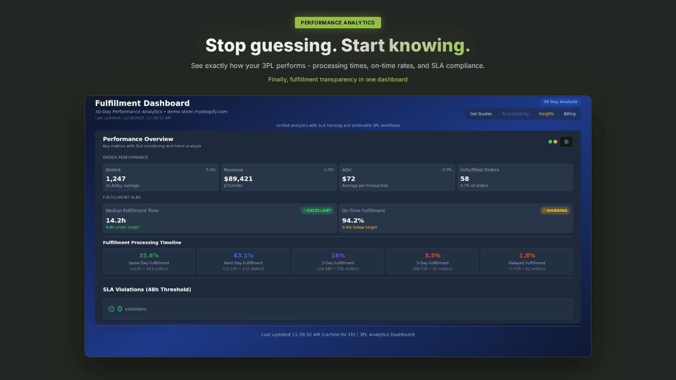Click the Delayed Fulfillment 1.8% tile
The image size is (676, 380).
(x=527, y=261)
